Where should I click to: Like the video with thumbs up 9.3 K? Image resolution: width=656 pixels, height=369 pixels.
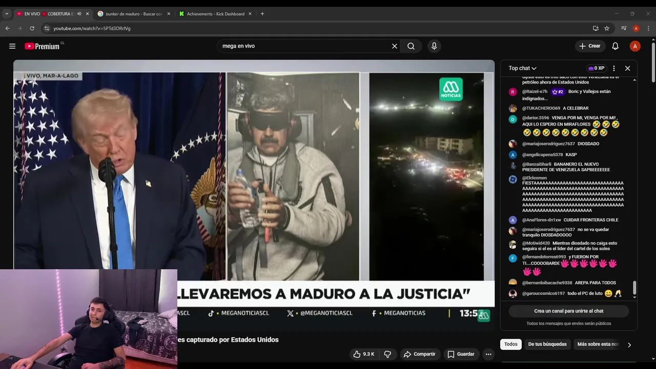(x=364, y=354)
